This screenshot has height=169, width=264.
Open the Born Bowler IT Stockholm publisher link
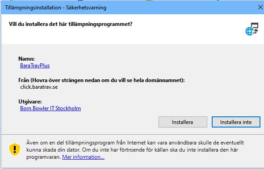tap(50, 108)
